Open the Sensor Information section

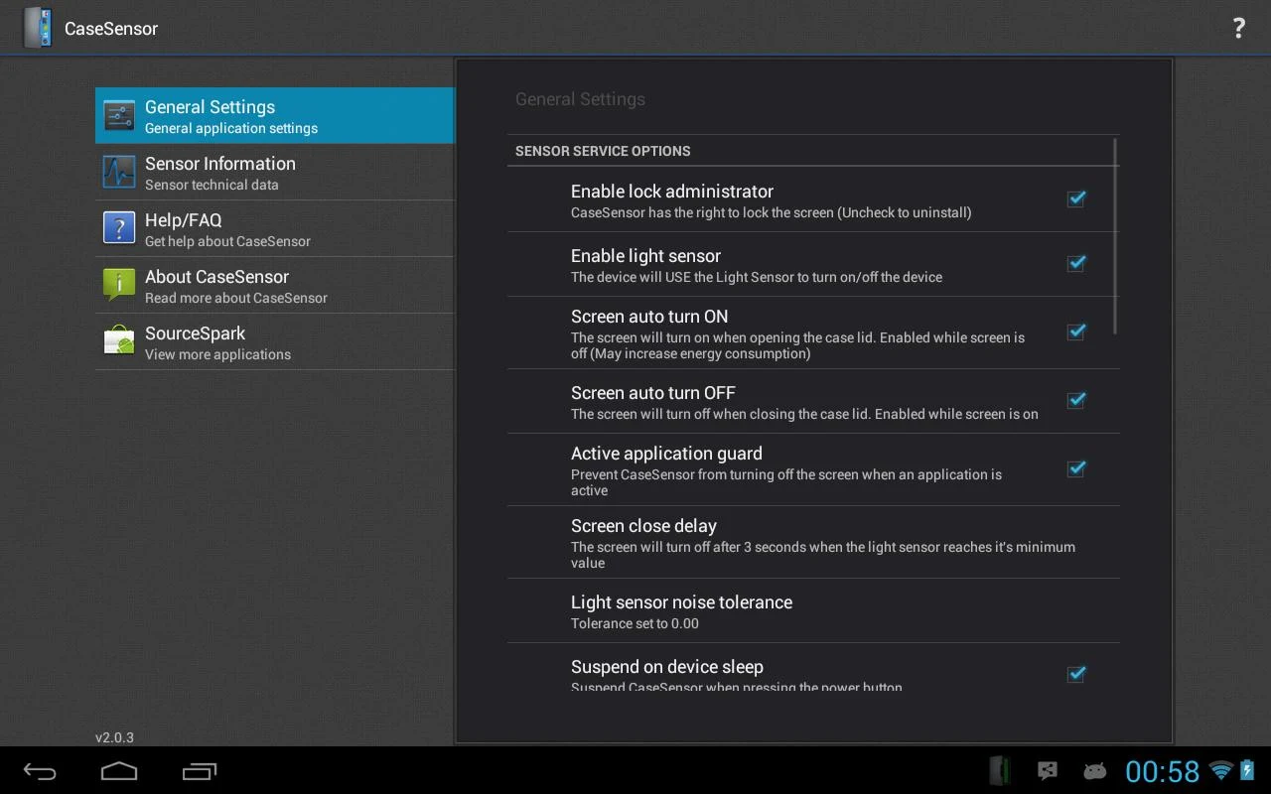275,172
